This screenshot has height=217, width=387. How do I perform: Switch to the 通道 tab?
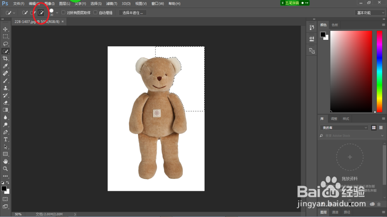coord(335,212)
